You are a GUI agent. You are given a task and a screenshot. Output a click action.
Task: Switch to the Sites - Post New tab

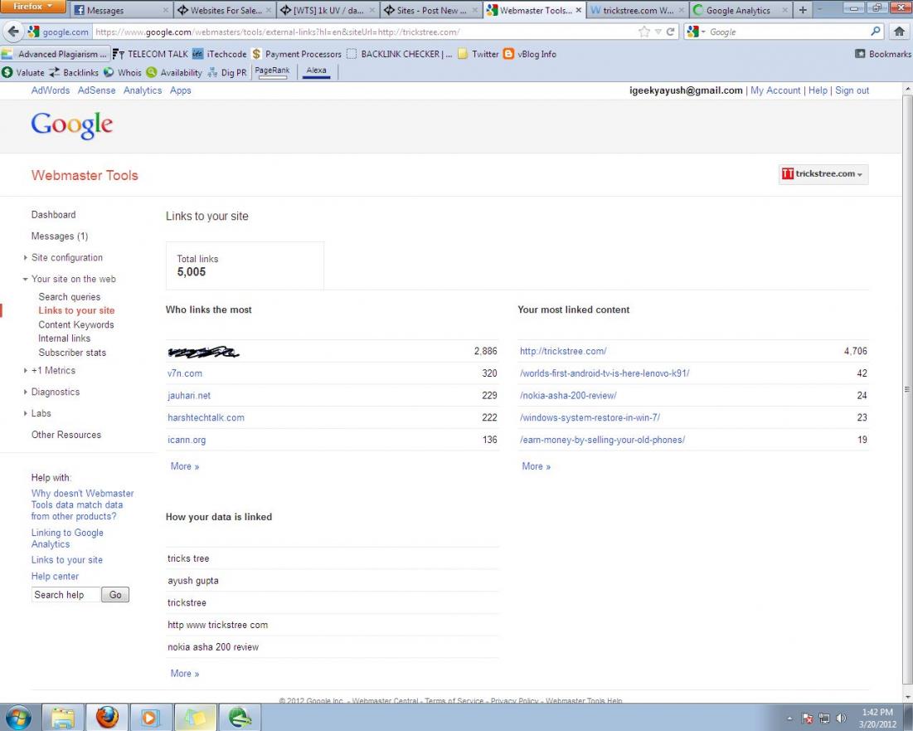(431, 10)
